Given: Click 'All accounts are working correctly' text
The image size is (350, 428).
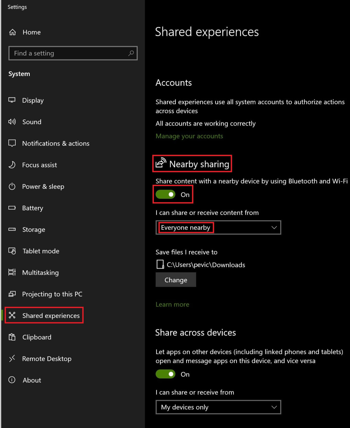Looking at the screenshot, I should [206, 124].
